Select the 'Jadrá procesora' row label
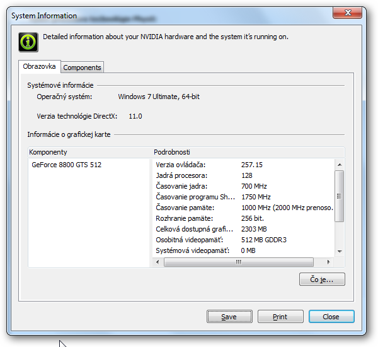Viewport: 378px width, 347px height. (x=181, y=175)
